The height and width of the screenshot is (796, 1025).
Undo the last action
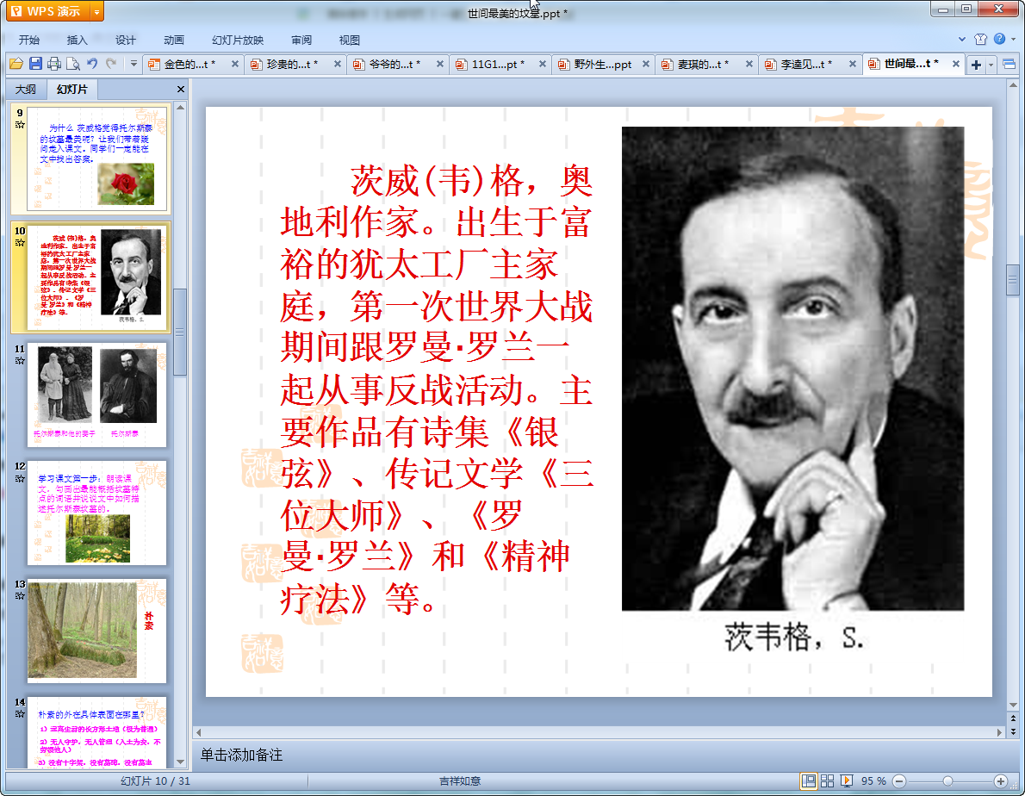(92, 64)
